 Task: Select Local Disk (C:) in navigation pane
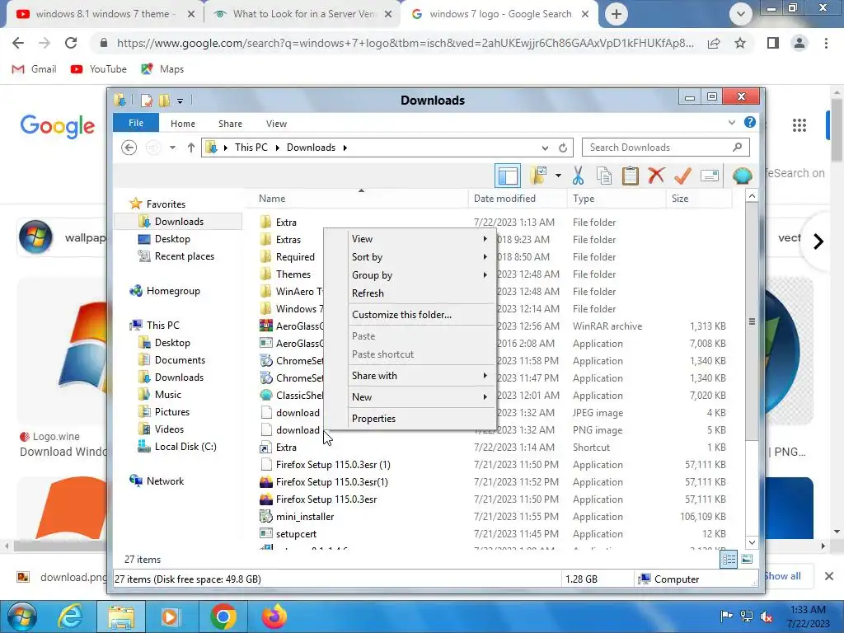coord(185,446)
